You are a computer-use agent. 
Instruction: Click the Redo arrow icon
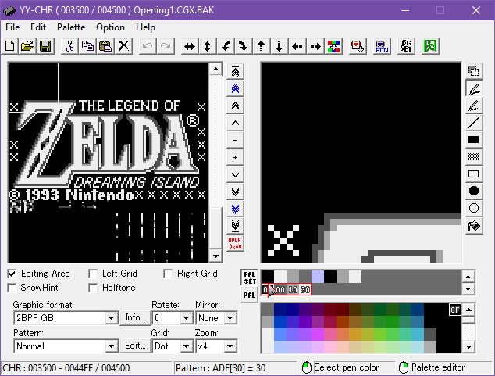tap(166, 46)
